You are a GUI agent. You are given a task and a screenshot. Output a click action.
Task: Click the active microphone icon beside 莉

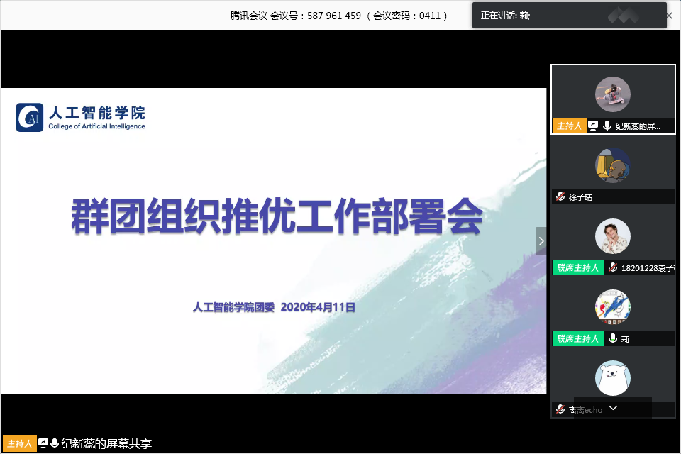[x=612, y=338]
